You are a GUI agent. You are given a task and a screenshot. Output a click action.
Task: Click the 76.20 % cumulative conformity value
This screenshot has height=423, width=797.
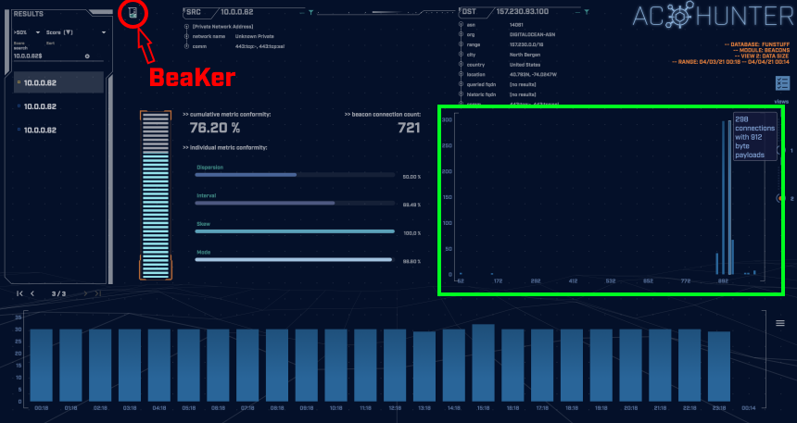[214, 128]
